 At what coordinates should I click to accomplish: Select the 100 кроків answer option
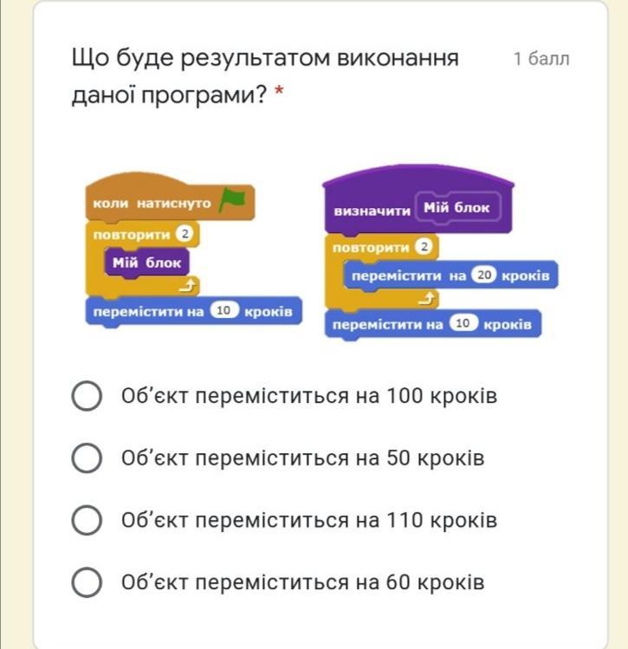(87, 397)
